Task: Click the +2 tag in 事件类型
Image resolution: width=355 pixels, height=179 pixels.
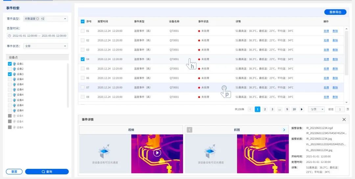Action: coord(42,19)
